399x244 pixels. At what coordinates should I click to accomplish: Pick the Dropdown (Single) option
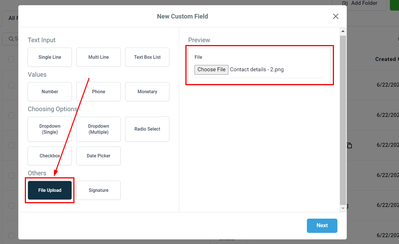tap(50, 129)
